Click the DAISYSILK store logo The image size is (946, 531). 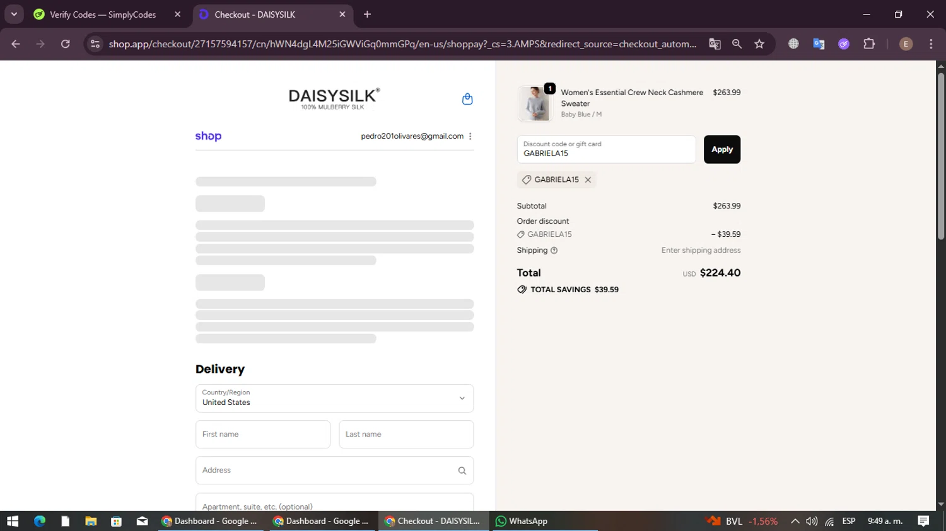(x=334, y=98)
